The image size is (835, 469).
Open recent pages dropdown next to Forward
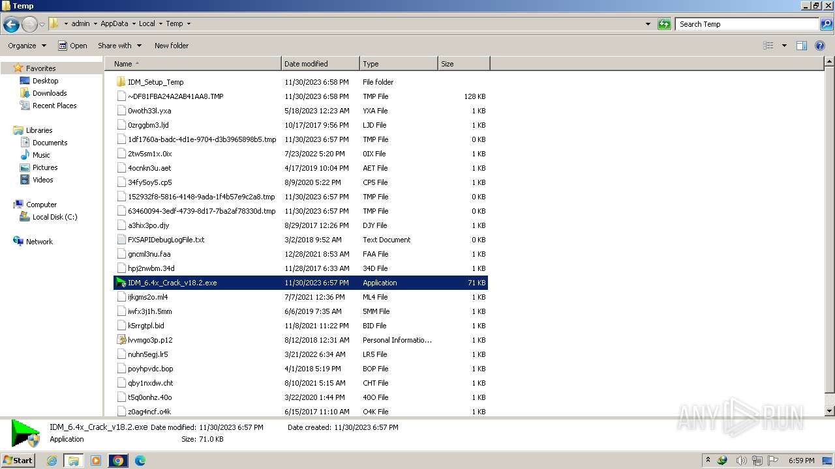42,25
